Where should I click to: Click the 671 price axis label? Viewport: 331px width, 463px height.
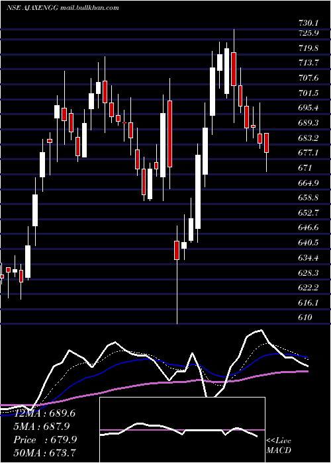pyautogui.click(x=305, y=168)
